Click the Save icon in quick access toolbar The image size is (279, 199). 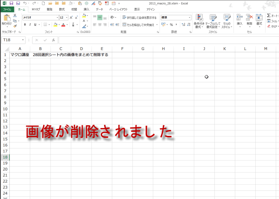(x=11, y=3)
